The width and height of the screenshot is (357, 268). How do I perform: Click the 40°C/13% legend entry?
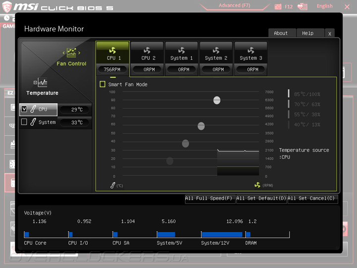(x=307, y=125)
